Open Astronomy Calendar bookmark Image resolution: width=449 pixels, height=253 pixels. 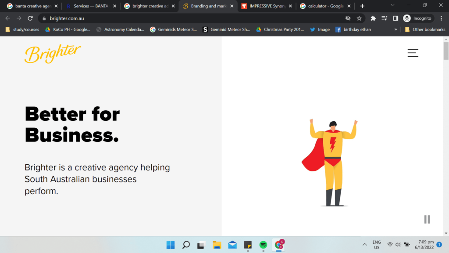[120, 29]
